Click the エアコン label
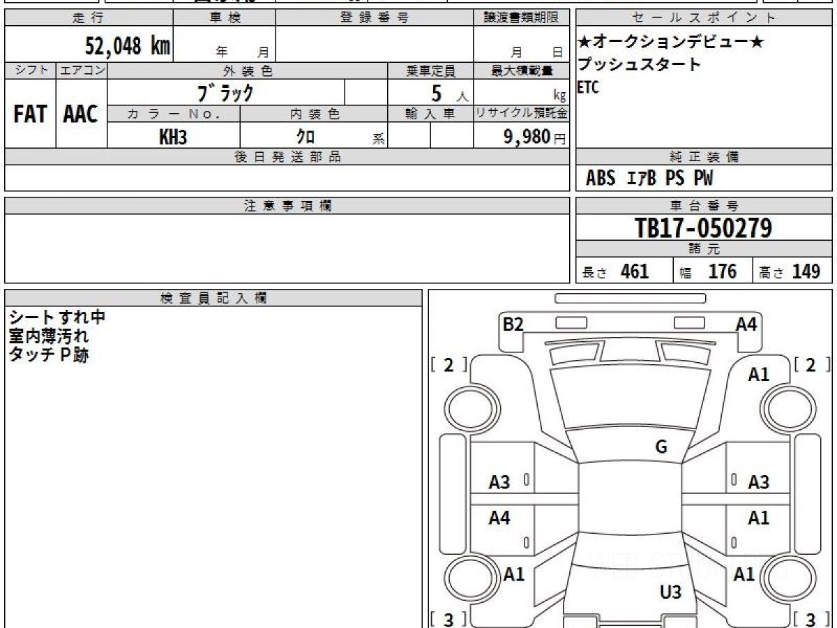Image resolution: width=837 pixels, height=628 pixels. tap(82, 71)
